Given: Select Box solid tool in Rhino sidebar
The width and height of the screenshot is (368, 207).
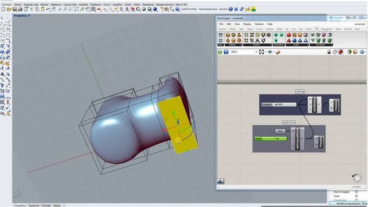Looking at the screenshot, I should pyautogui.click(x=2, y=52).
